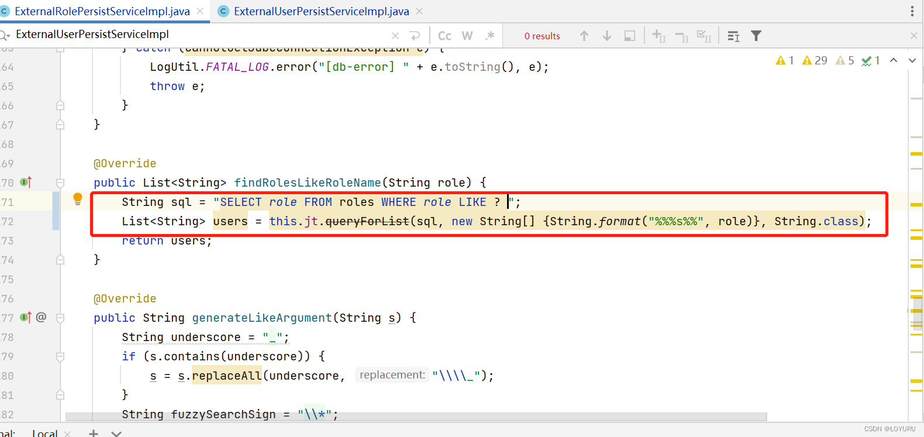924x437 pixels.
Task: Insert new line in search field
Action: (x=415, y=36)
